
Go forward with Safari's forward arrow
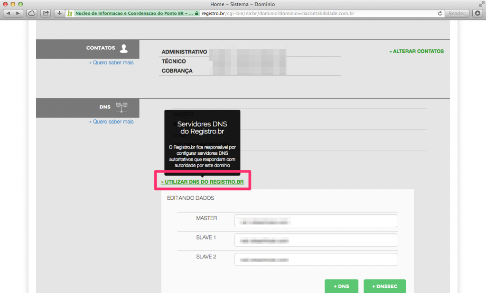[18, 13]
